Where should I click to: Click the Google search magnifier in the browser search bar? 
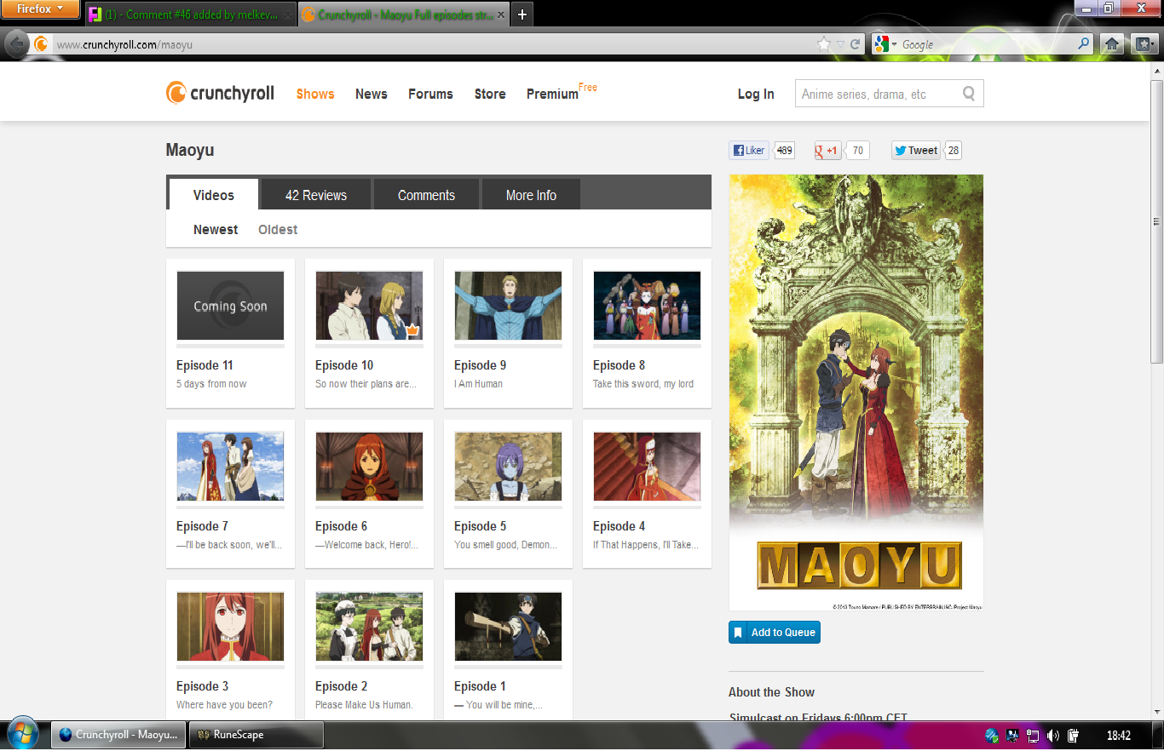[1084, 44]
